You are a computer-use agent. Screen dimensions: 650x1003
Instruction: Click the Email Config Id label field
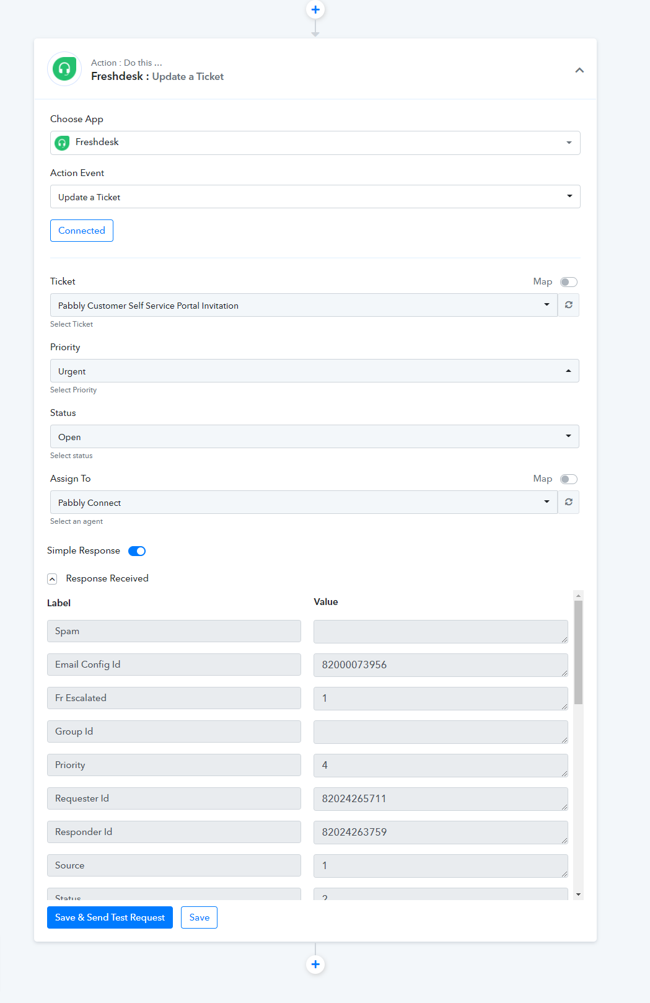pyautogui.click(x=174, y=665)
